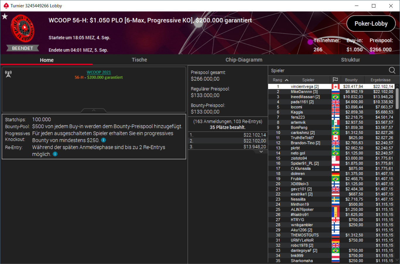Viewport: 400px width, 264px height.
Task: Click the scrollbar down arrow in player list
Action: coord(397,260)
